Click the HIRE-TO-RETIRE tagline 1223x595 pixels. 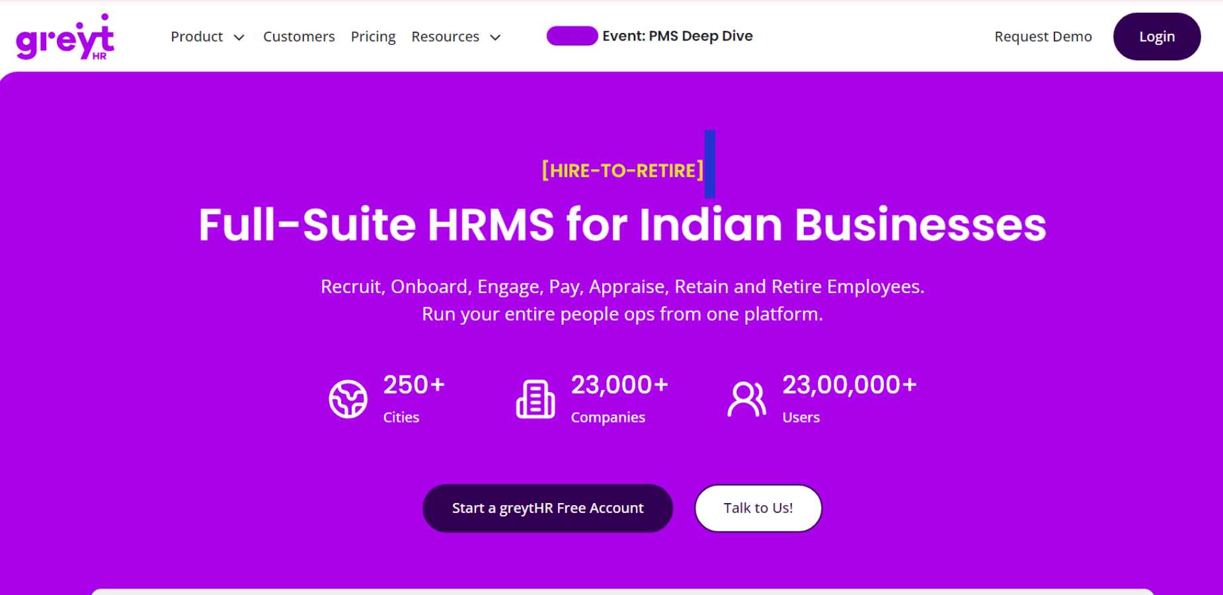pos(621,170)
